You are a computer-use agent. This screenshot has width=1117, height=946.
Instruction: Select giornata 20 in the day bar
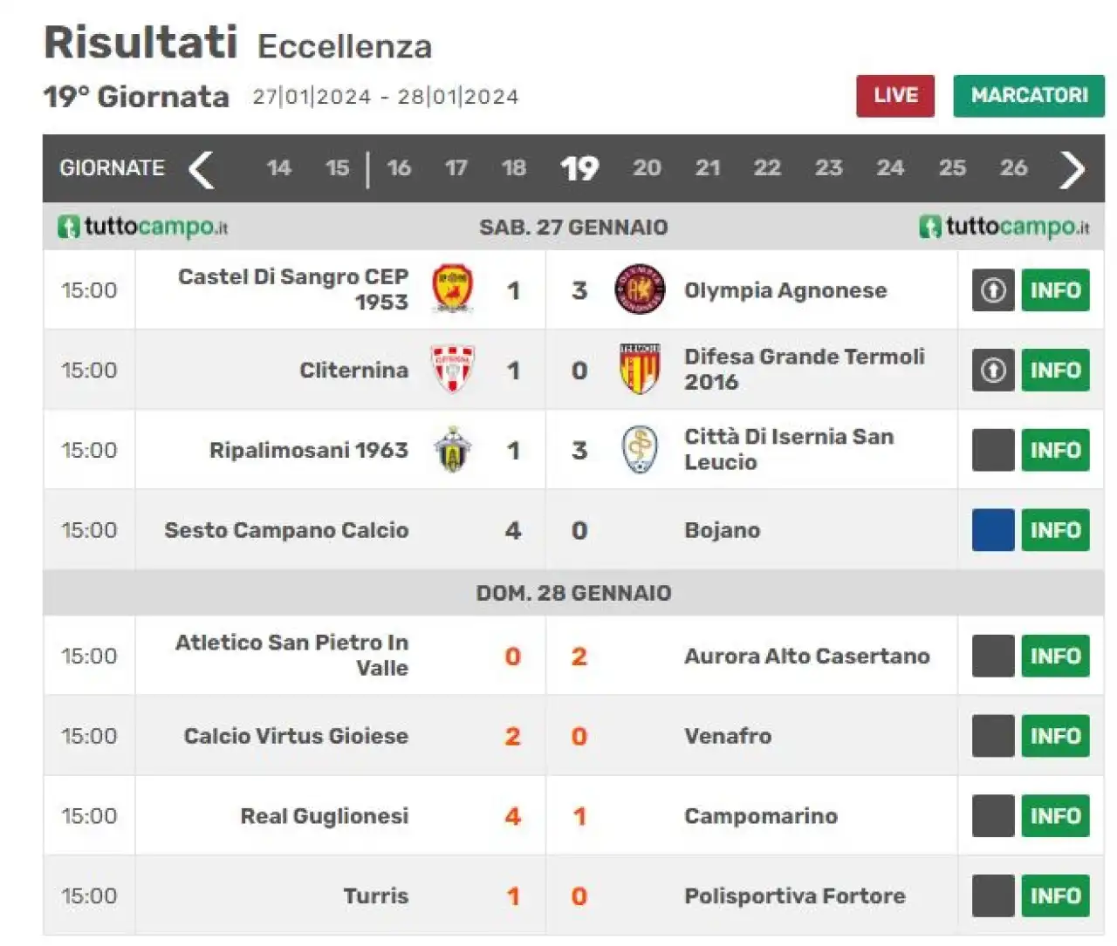pyautogui.click(x=647, y=167)
